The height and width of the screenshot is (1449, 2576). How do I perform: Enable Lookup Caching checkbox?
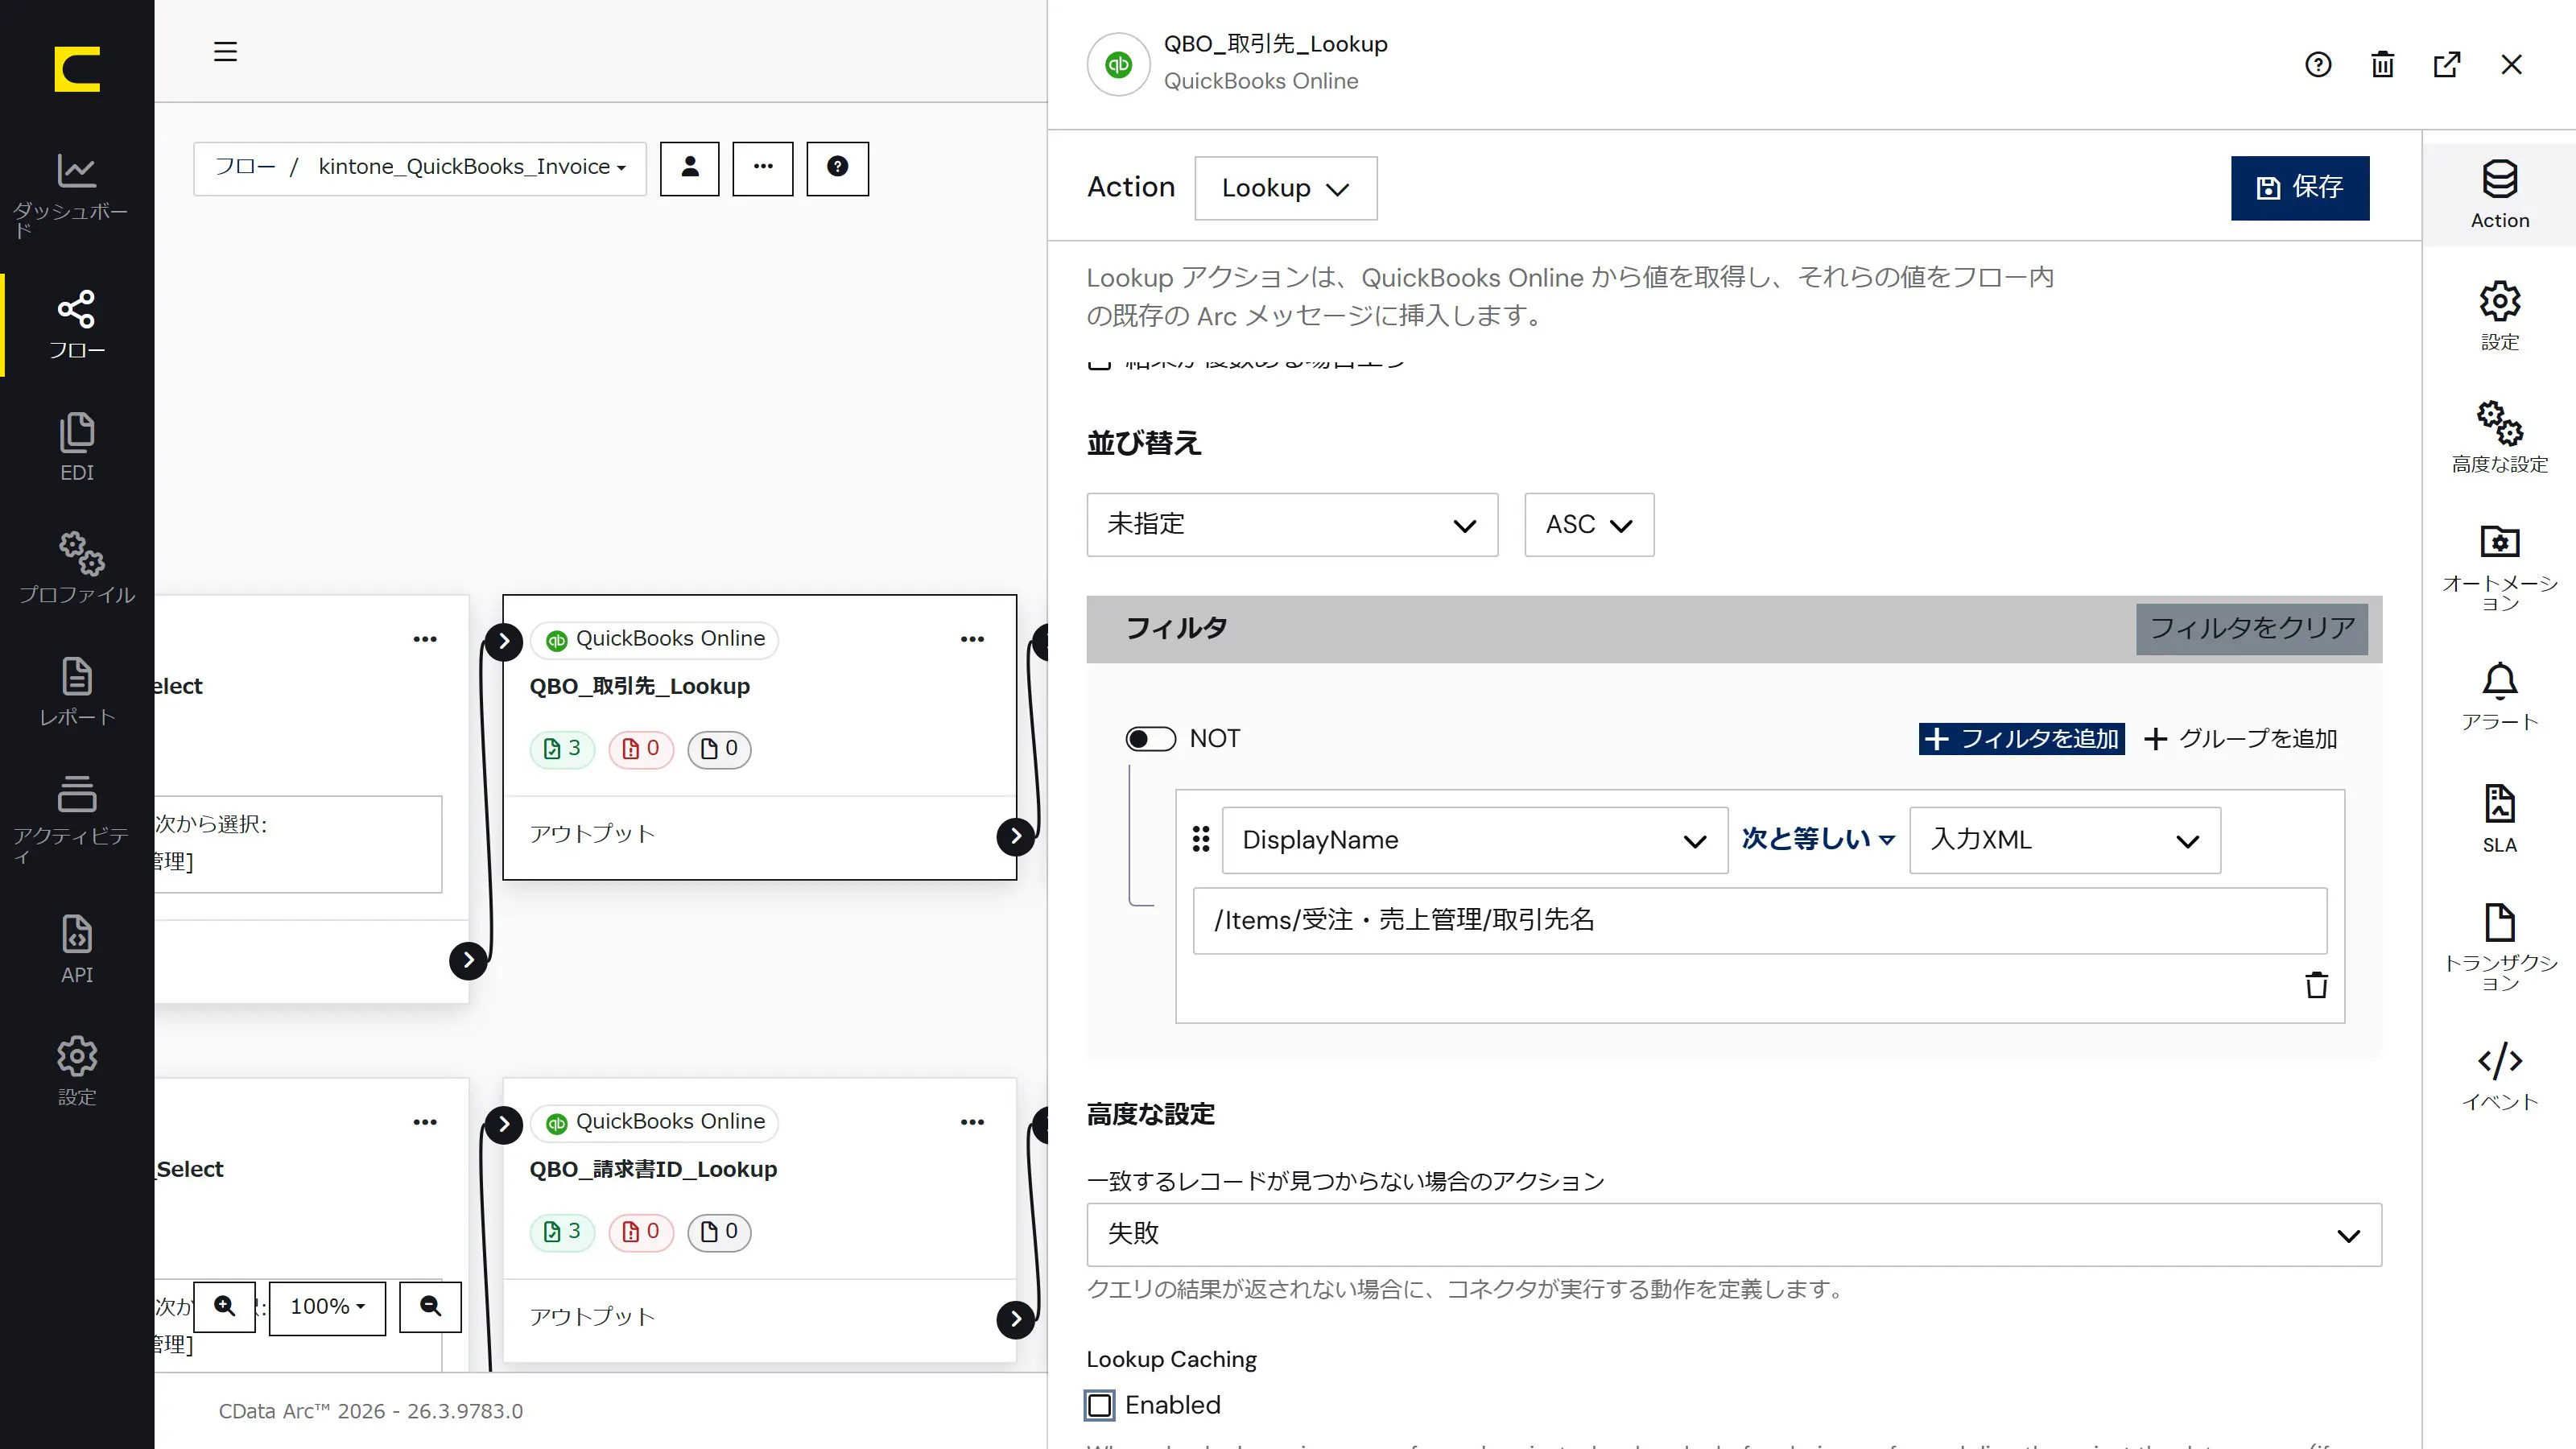(x=1100, y=1405)
